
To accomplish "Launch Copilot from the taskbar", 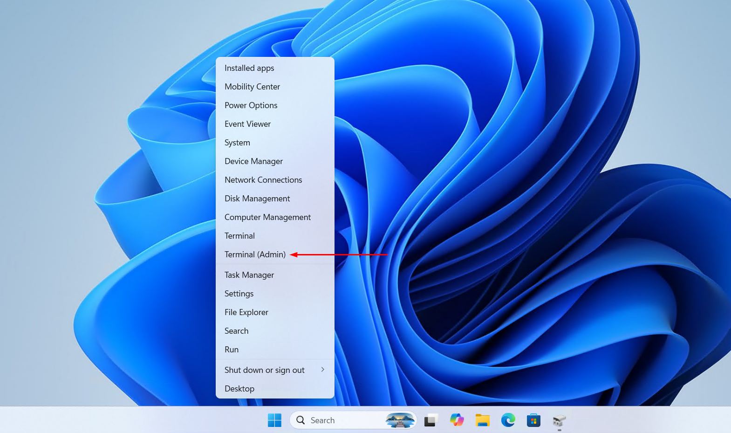I will (x=457, y=420).
